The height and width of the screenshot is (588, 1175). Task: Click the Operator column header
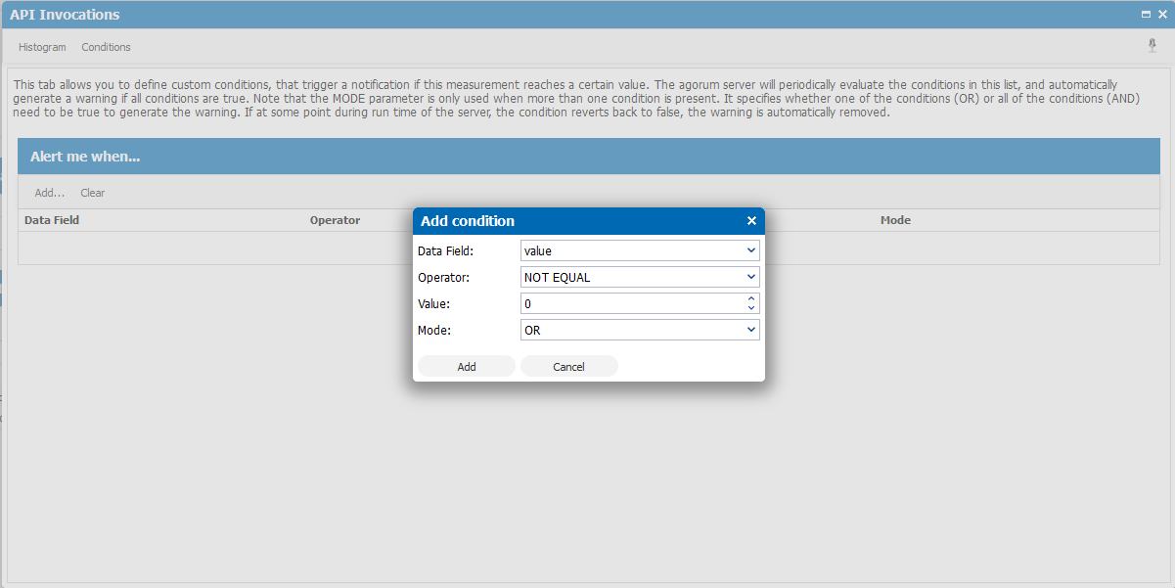pyautogui.click(x=336, y=221)
